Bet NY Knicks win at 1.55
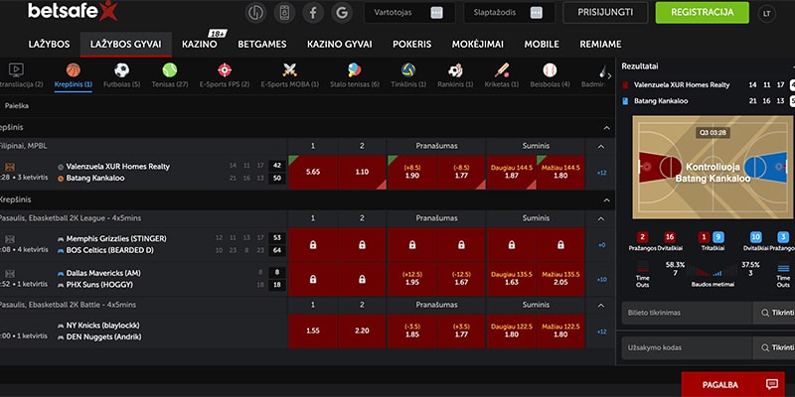Image resolution: width=795 pixels, height=397 pixels. point(313,331)
